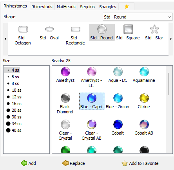Click the beads list vertical scrollbar

(x=169, y=84)
